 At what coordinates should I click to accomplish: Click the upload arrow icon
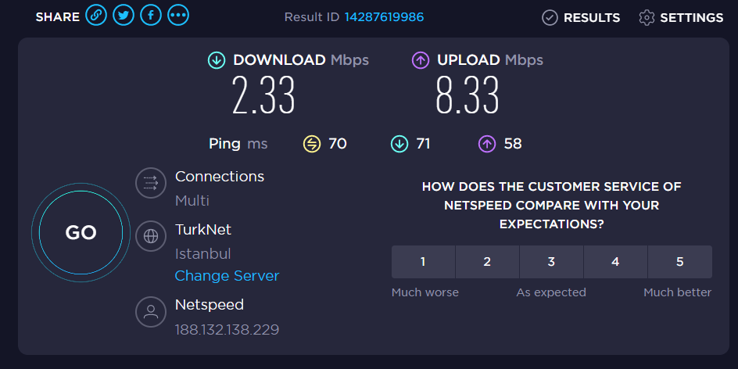coord(421,60)
